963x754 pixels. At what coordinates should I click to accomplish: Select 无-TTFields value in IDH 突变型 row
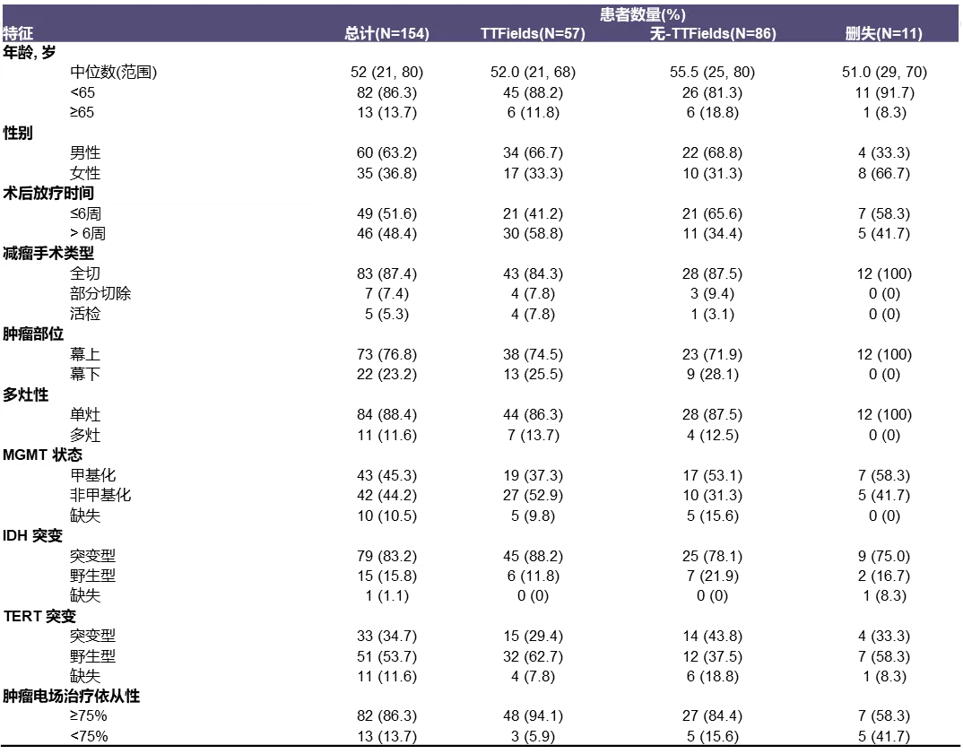[x=712, y=557]
